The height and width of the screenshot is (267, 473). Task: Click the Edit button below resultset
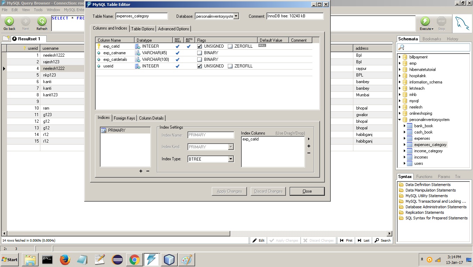pos(258,240)
